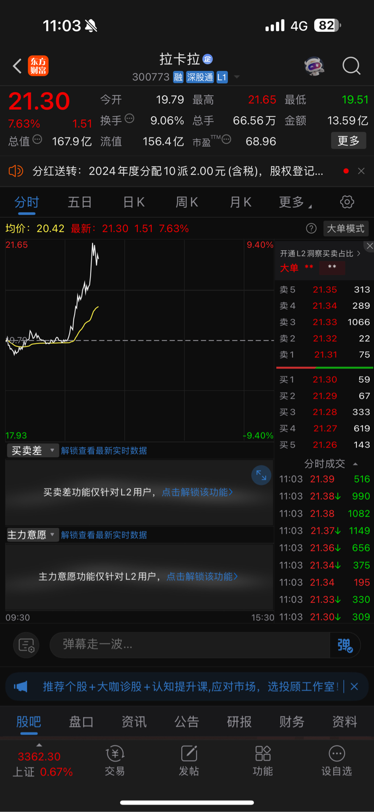
Task: Switch to the 分时 chart tab
Action: 27,202
